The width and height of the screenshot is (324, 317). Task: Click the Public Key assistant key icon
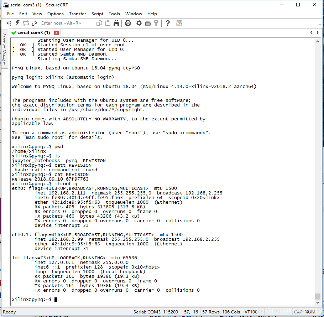pos(156,23)
